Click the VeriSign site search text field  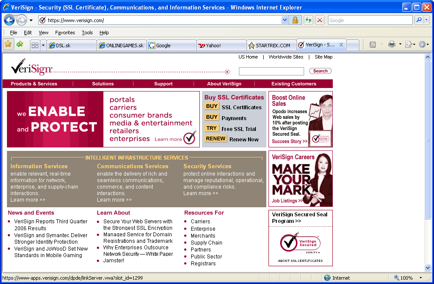271,71
